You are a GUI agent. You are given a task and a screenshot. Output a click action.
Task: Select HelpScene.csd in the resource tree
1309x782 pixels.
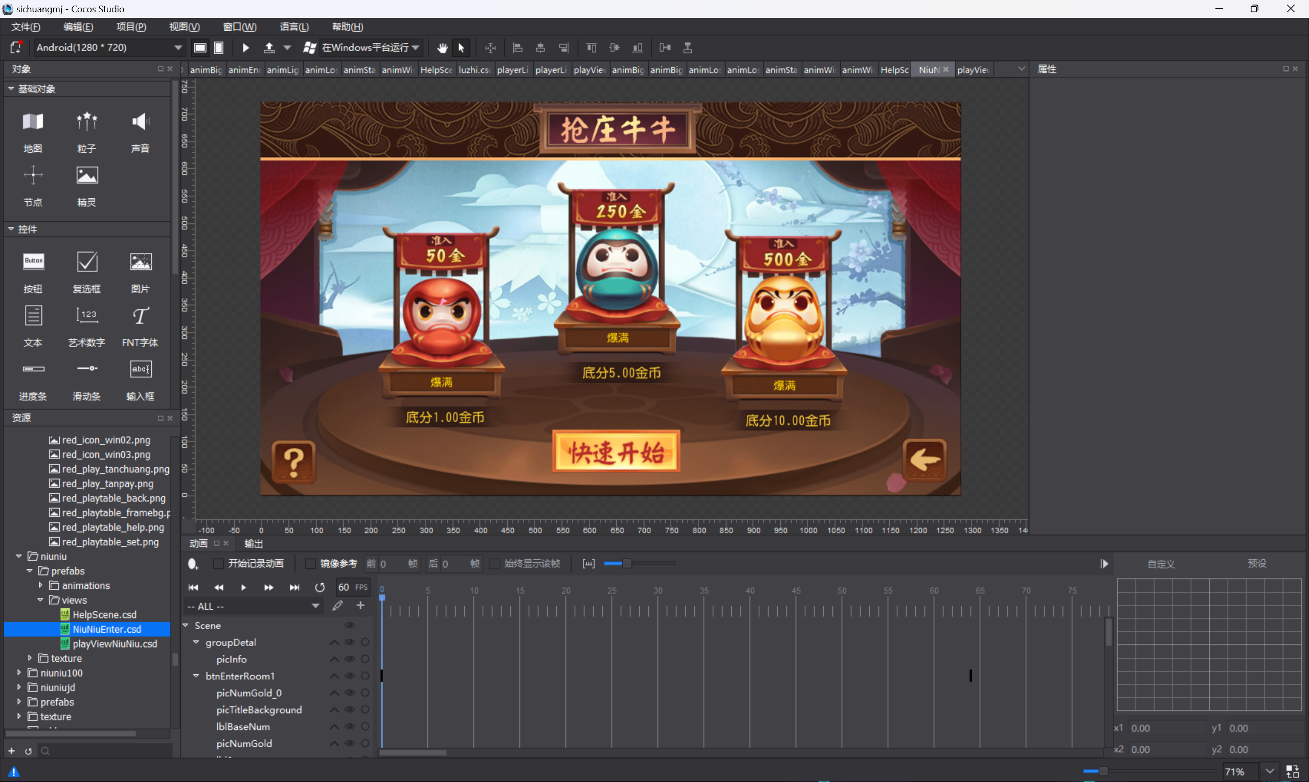(x=104, y=614)
